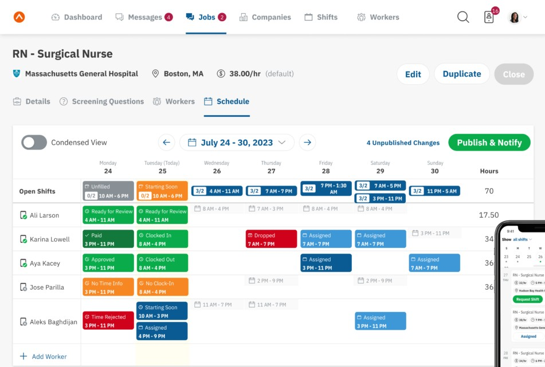545x367 pixels.
Task: Open Aleks's Assigned 4 PM - 9 PM shift
Action: 162,332
